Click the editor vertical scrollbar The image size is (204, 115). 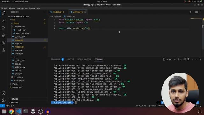[x=203, y=34]
